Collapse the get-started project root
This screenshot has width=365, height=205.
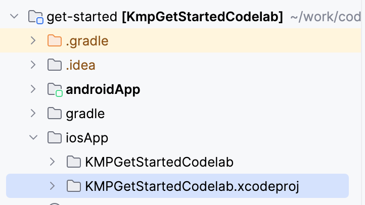pos(14,17)
